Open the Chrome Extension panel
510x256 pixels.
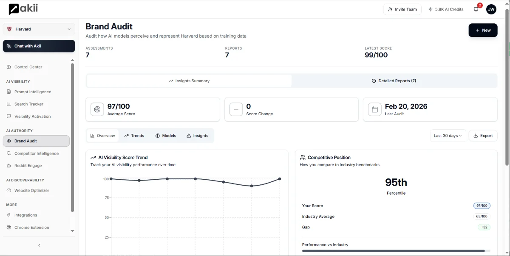(x=31, y=227)
